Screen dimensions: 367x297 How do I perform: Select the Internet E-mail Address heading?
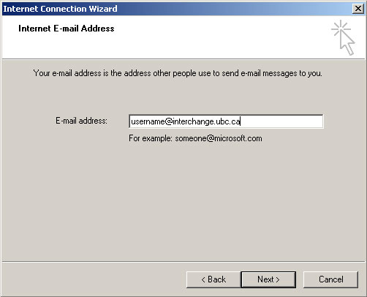(67, 29)
